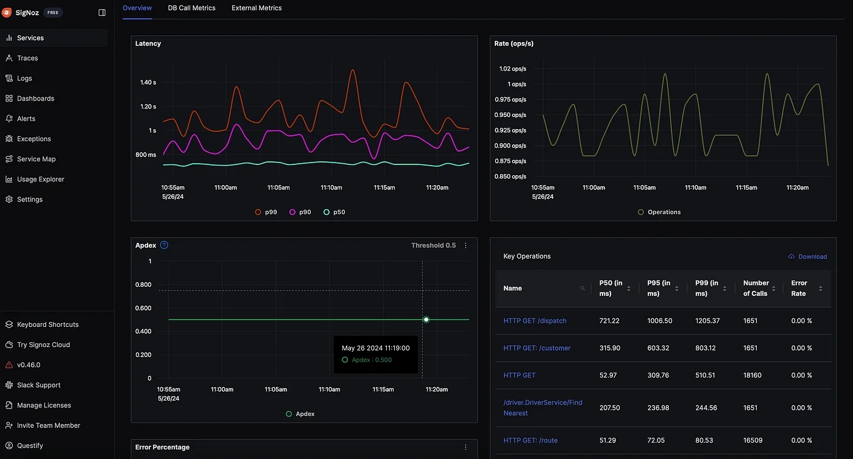Toggle the p50 series in Latency legend
853x459 pixels.
tap(334, 212)
